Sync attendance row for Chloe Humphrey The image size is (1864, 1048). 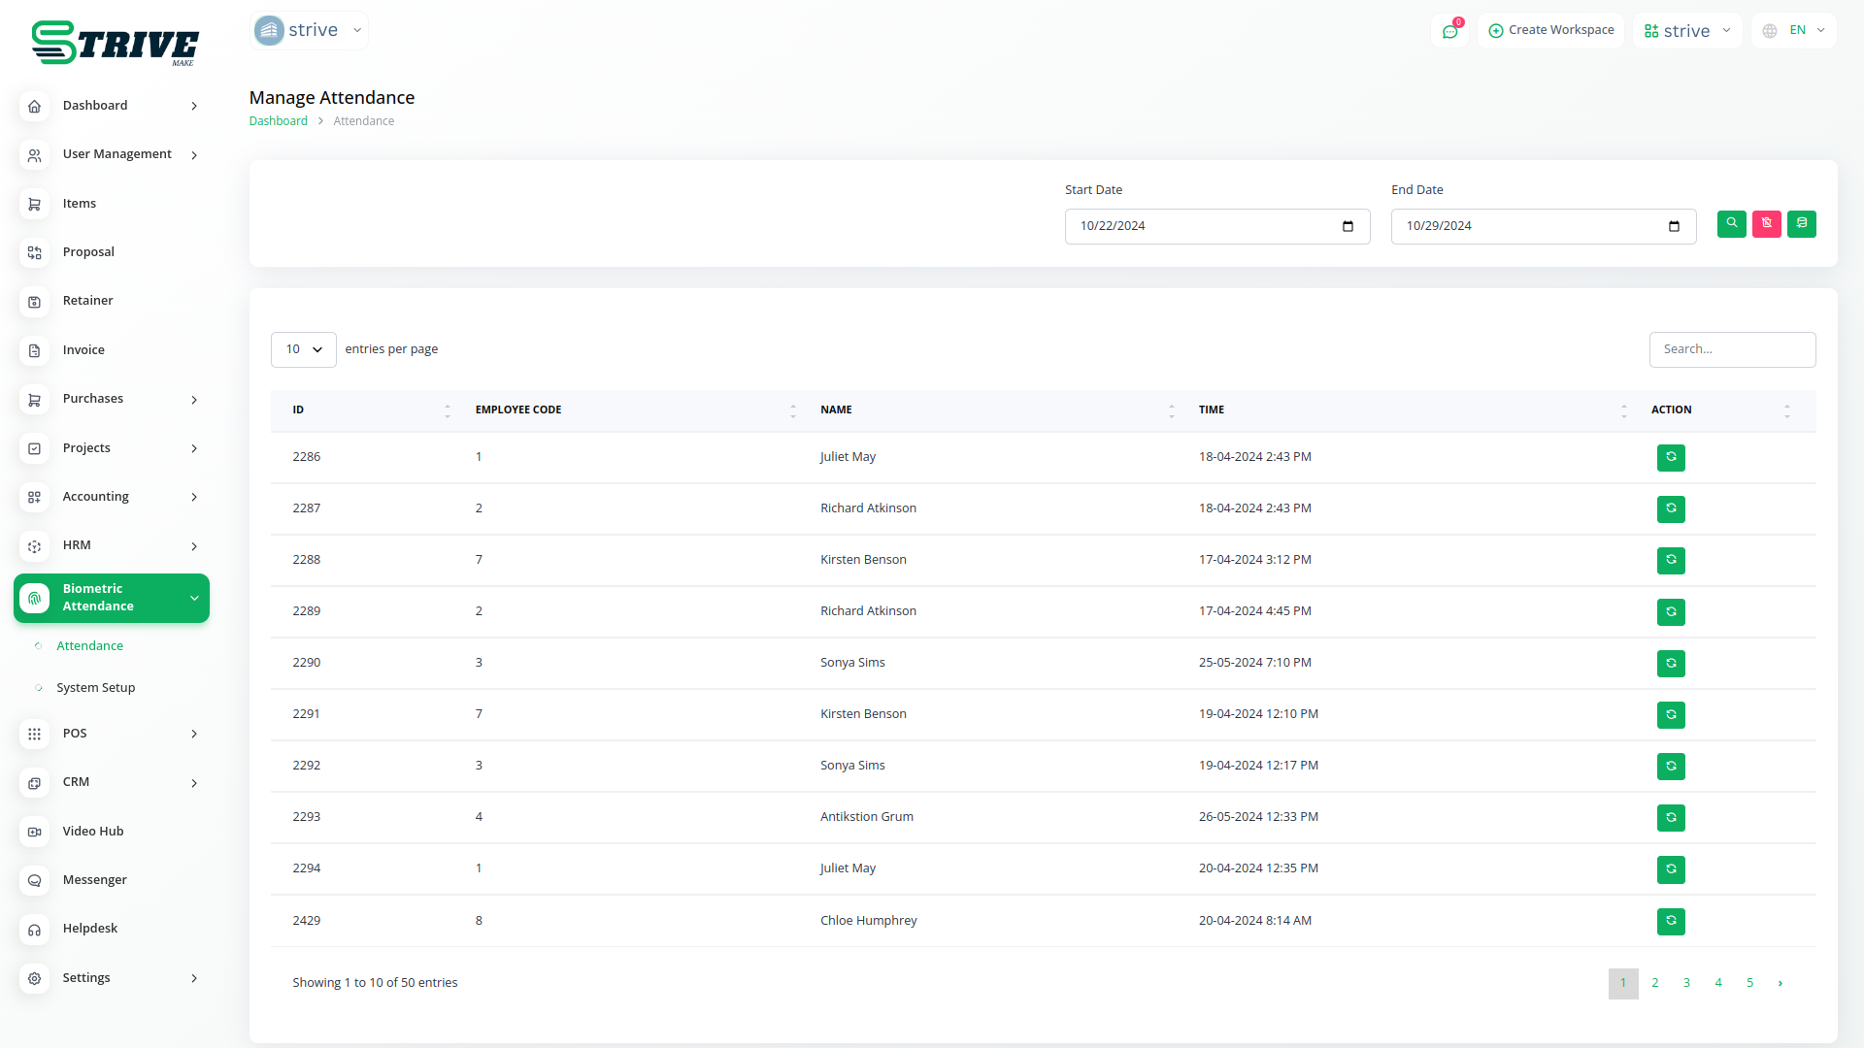[1670, 921]
